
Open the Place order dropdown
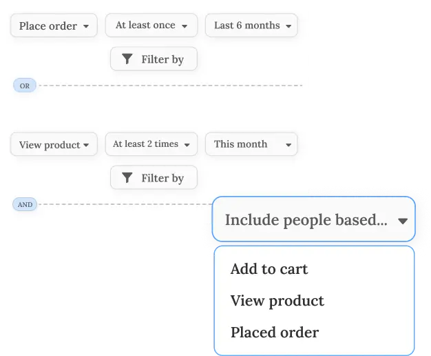[54, 26]
